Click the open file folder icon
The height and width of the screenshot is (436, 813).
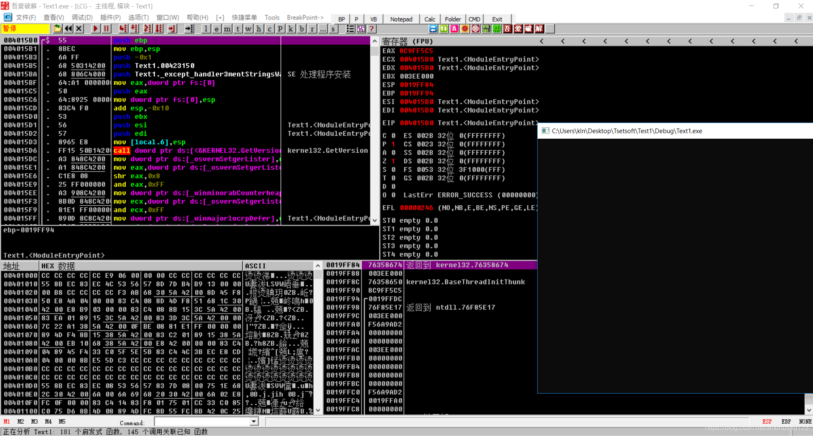click(x=57, y=28)
